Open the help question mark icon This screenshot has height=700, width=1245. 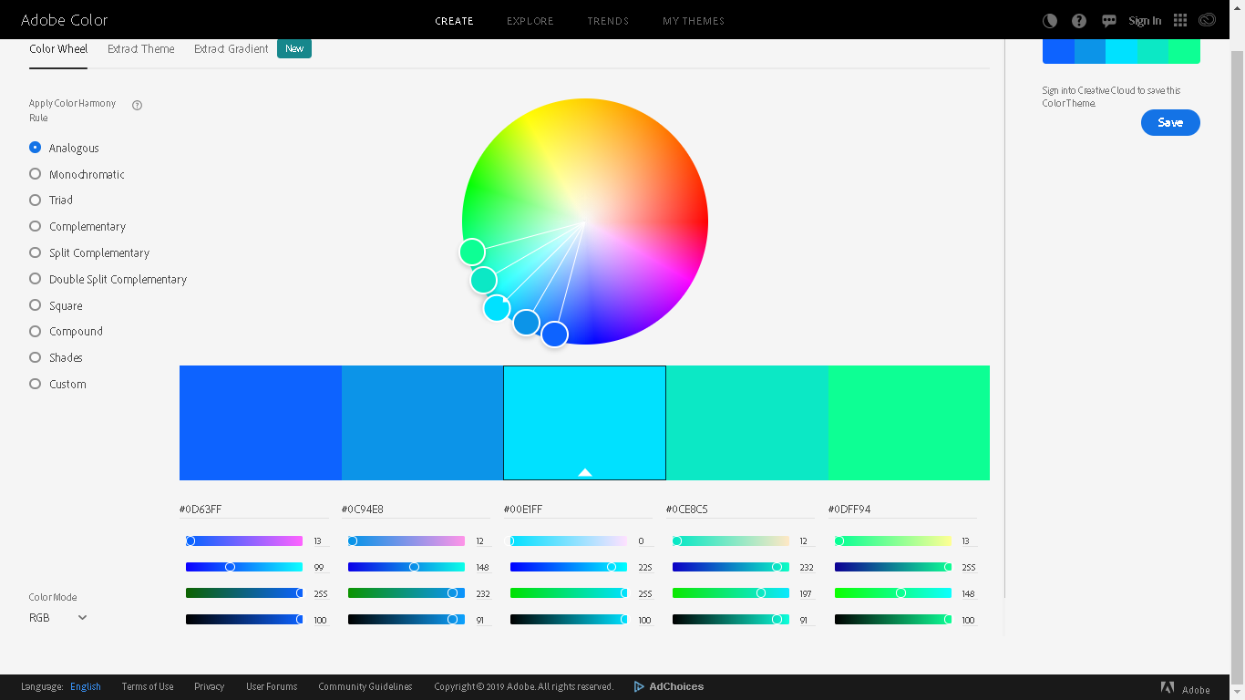[1079, 21]
